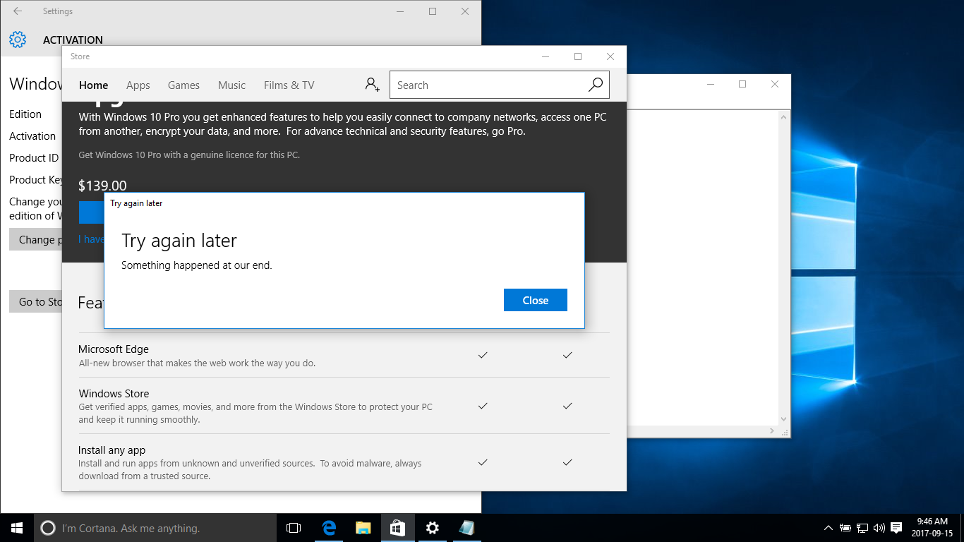
Task: Close the 'Try again later' dialog
Action: pos(535,300)
